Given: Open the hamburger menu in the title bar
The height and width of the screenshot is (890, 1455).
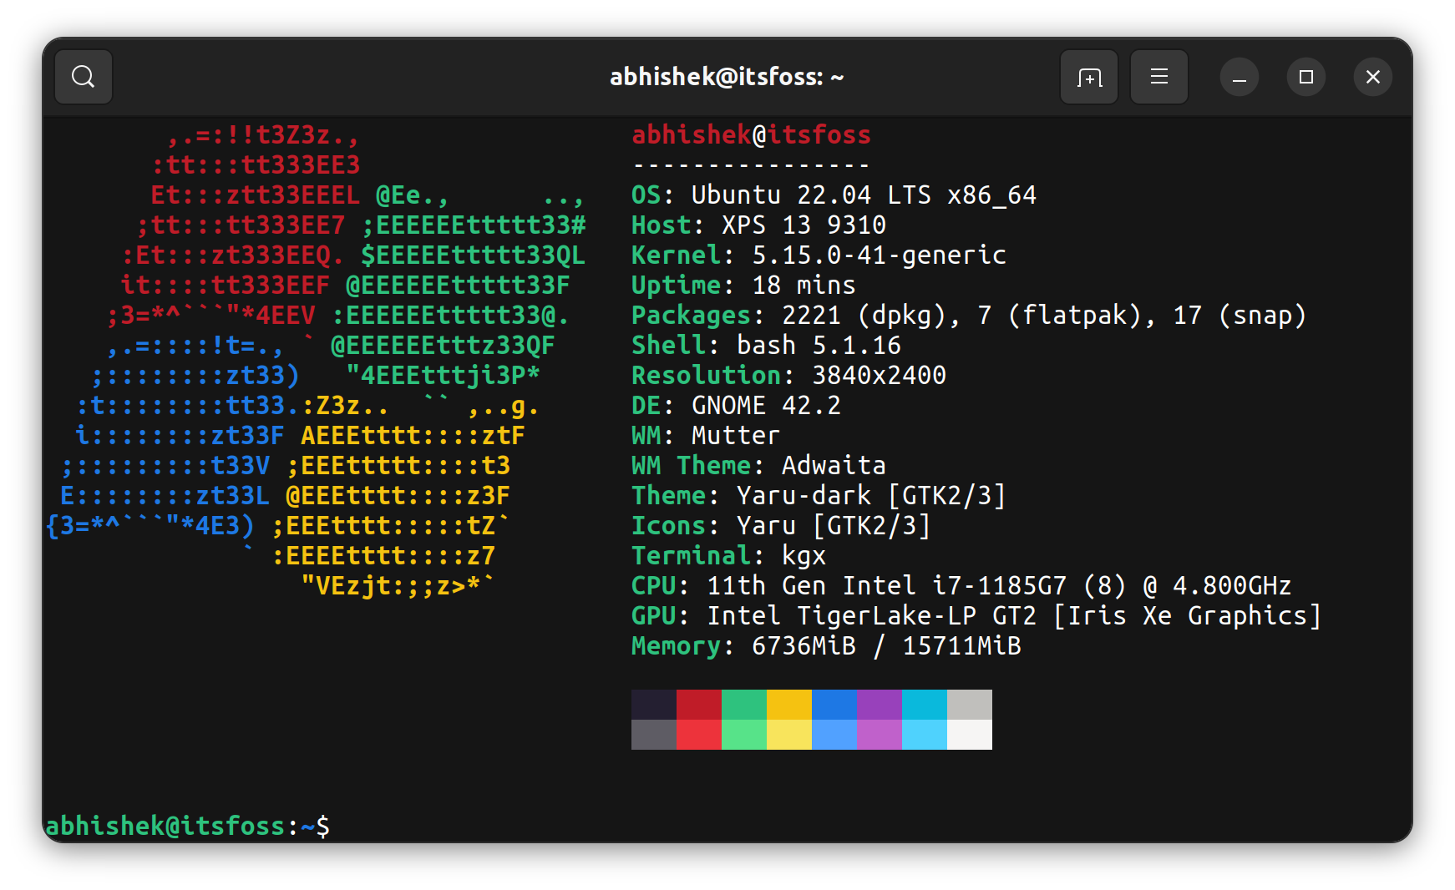Looking at the screenshot, I should [x=1159, y=77].
